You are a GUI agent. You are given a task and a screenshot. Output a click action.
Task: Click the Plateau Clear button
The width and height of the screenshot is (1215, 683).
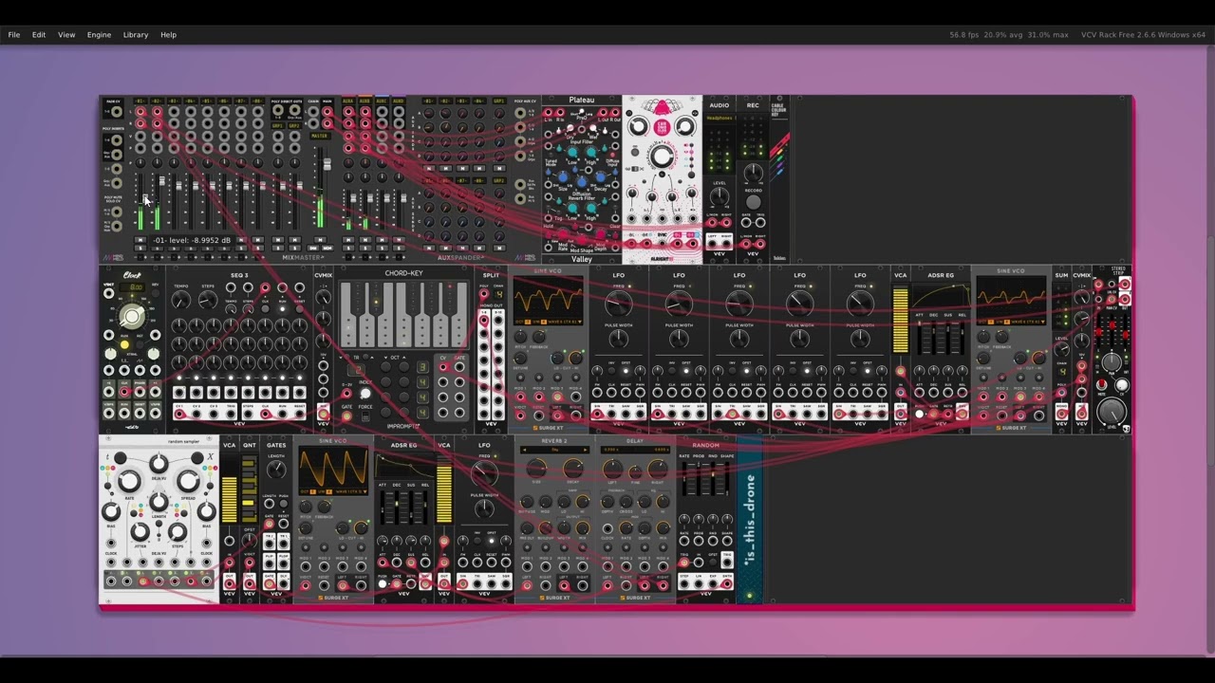pyautogui.click(x=615, y=235)
